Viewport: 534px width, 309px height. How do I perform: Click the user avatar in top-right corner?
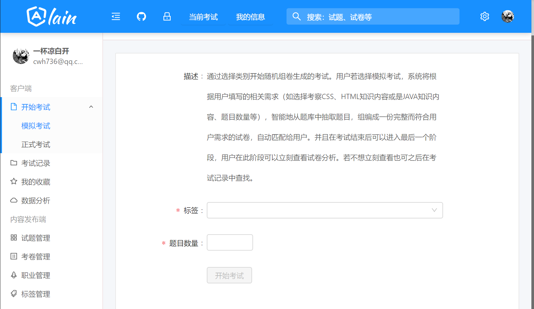click(x=507, y=17)
